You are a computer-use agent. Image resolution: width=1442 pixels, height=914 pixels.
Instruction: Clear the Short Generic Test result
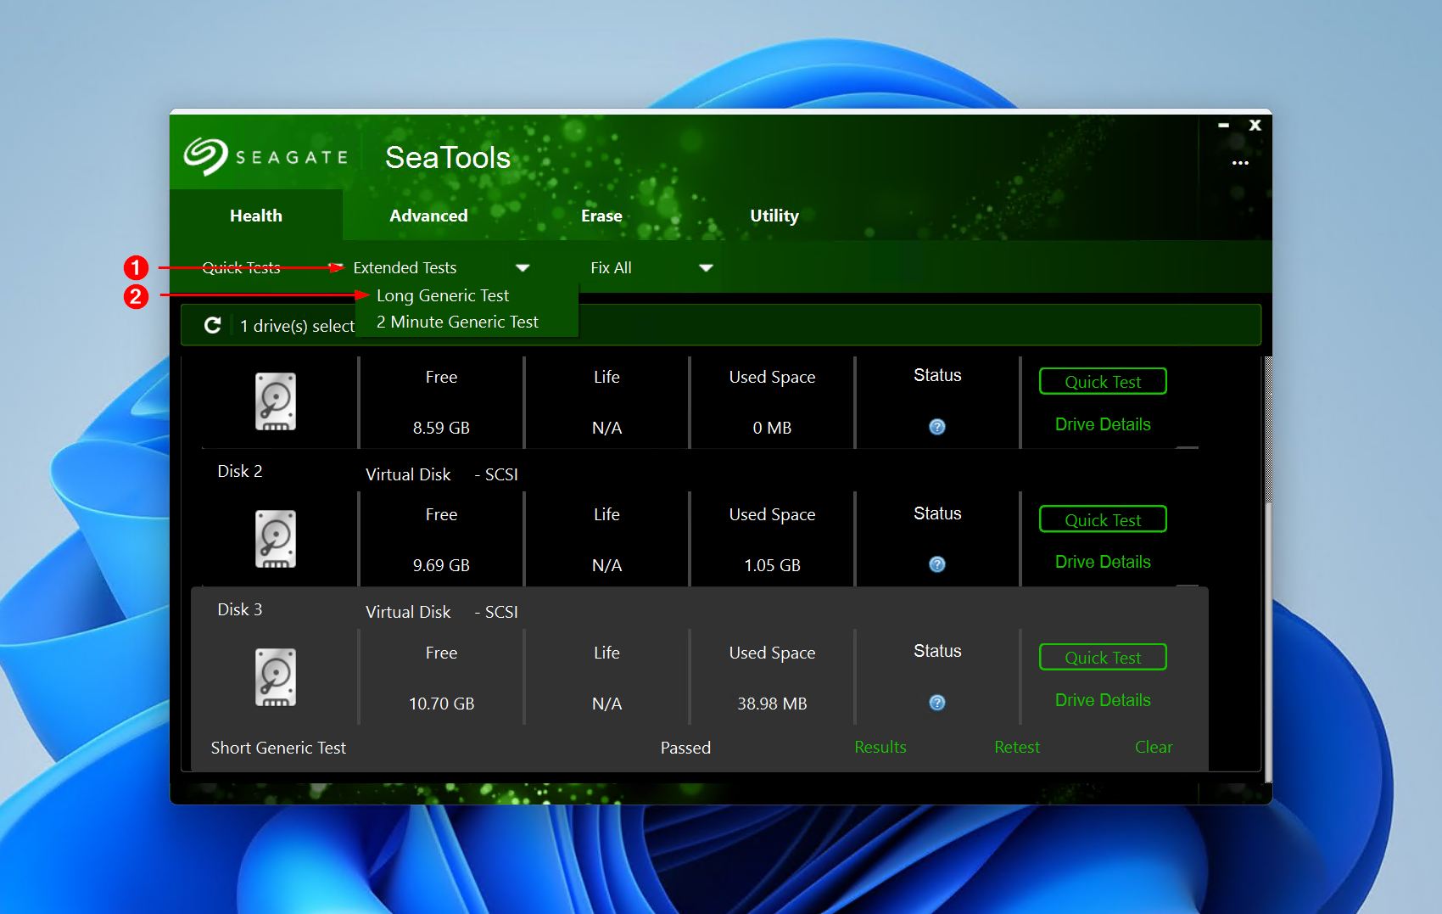1154,747
